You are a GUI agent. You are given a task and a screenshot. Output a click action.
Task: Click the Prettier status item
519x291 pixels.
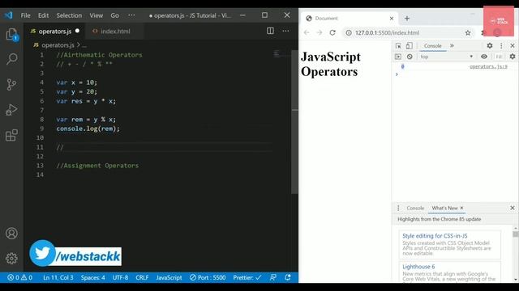point(247,277)
